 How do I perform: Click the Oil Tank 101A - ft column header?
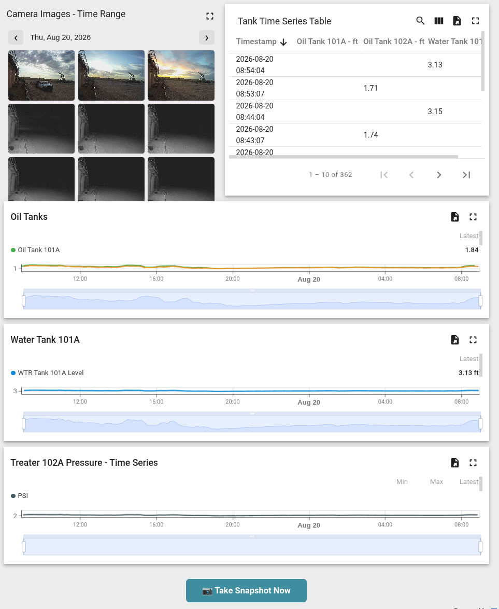pyautogui.click(x=327, y=41)
